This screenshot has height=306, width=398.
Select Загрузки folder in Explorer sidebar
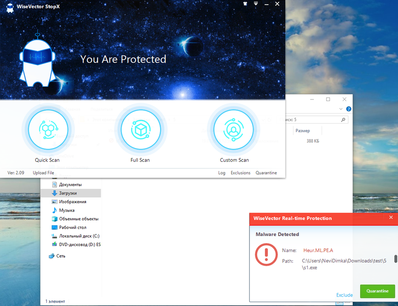pyautogui.click(x=71, y=193)
